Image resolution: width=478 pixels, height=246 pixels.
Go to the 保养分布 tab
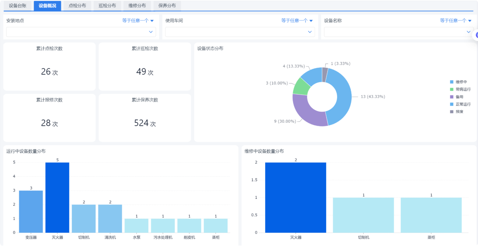pyautogui.click(x=167, y=6)
